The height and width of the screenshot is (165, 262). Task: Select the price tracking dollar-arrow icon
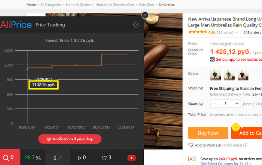(57, 158)
